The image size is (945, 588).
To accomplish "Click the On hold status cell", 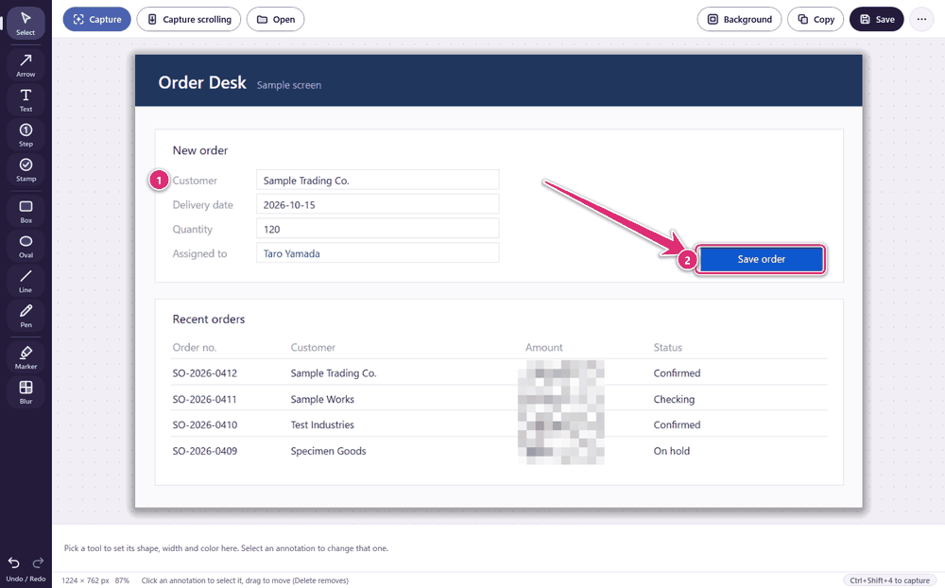I will coord(671,451).
